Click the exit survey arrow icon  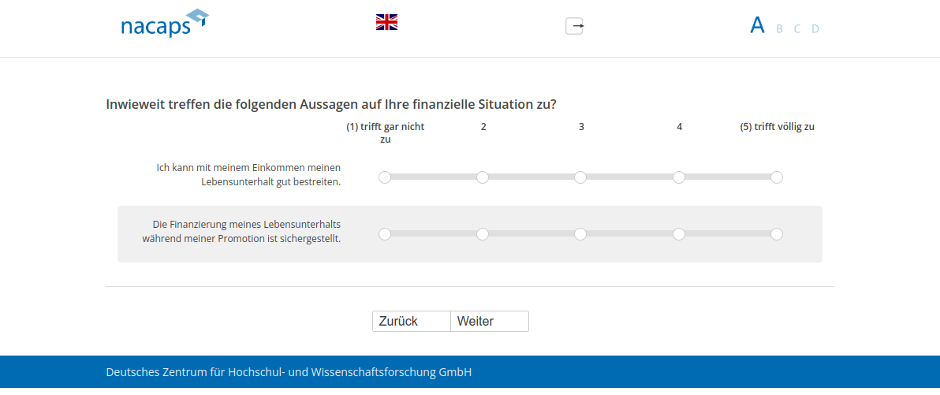575,26
